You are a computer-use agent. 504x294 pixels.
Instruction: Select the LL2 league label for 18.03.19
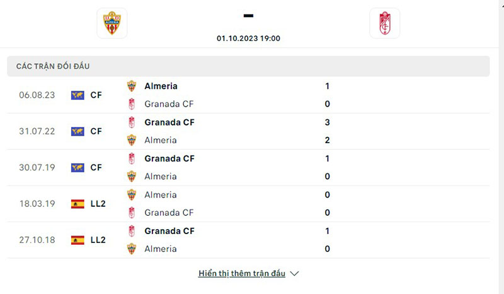[x=98, y=204]
